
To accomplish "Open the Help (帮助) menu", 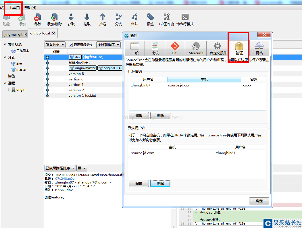I will pyautogui.click(x=30, y=8).
